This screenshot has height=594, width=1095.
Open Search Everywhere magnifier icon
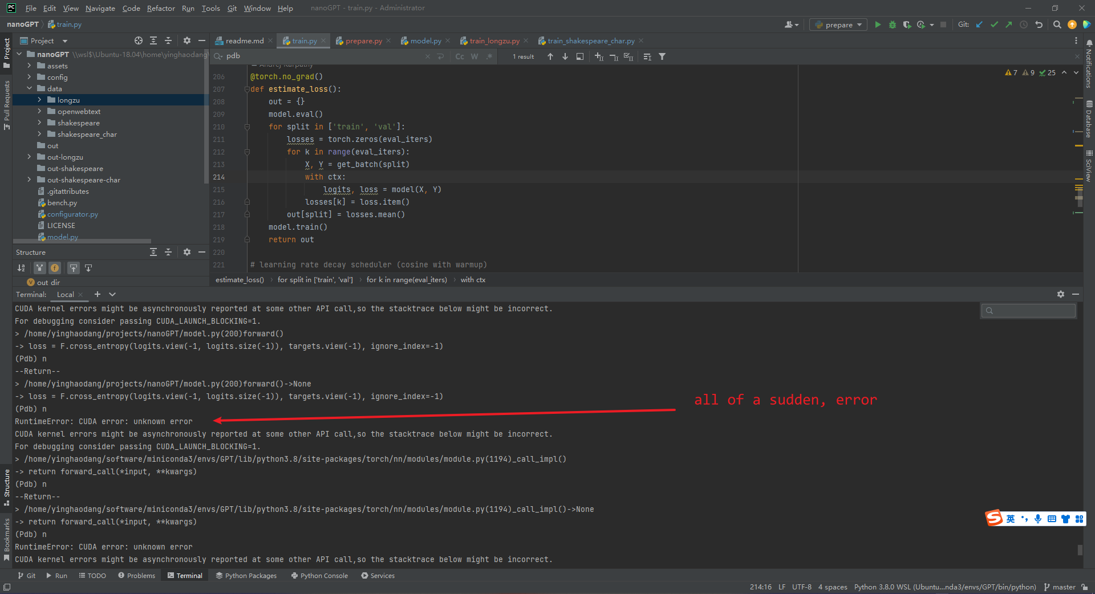click(1057, 25)
